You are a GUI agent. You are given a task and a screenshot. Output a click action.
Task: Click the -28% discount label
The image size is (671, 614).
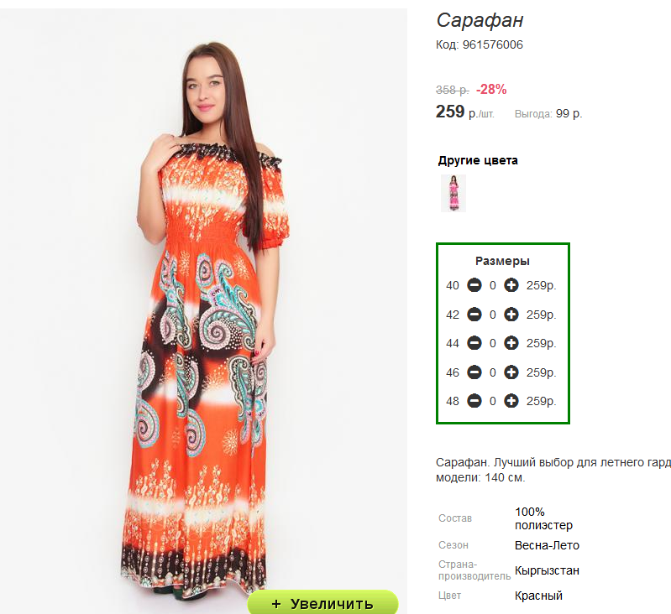tap(491, 89)
